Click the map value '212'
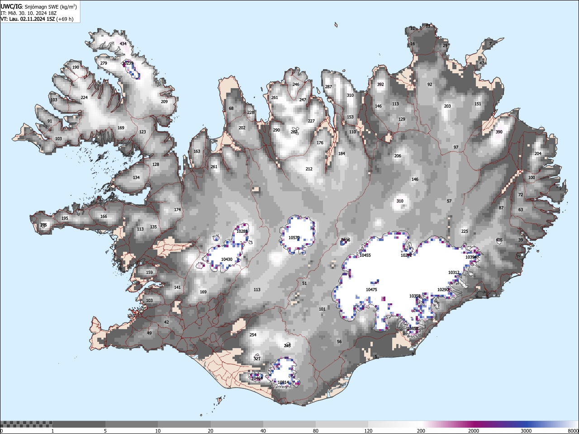This screenshot has height=434, width=579. point(309,169)
